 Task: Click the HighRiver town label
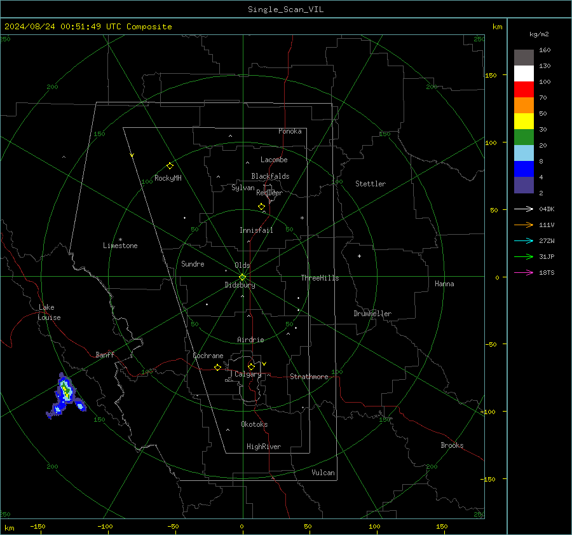tap(264, 447)
